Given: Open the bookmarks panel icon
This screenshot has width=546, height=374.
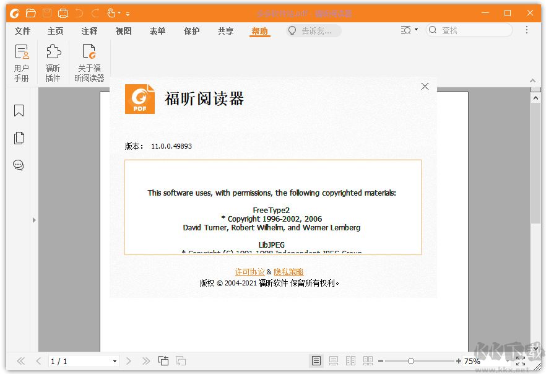Looking at the screenshot, I should (19, 111).
